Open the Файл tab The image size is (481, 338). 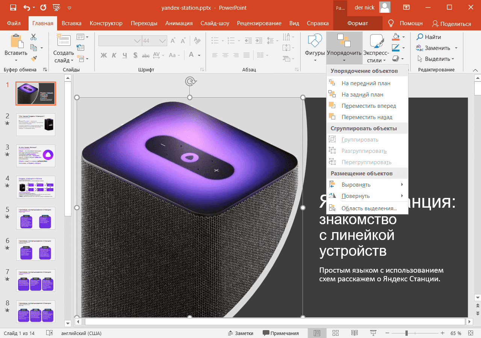click(x=14, y=23)
